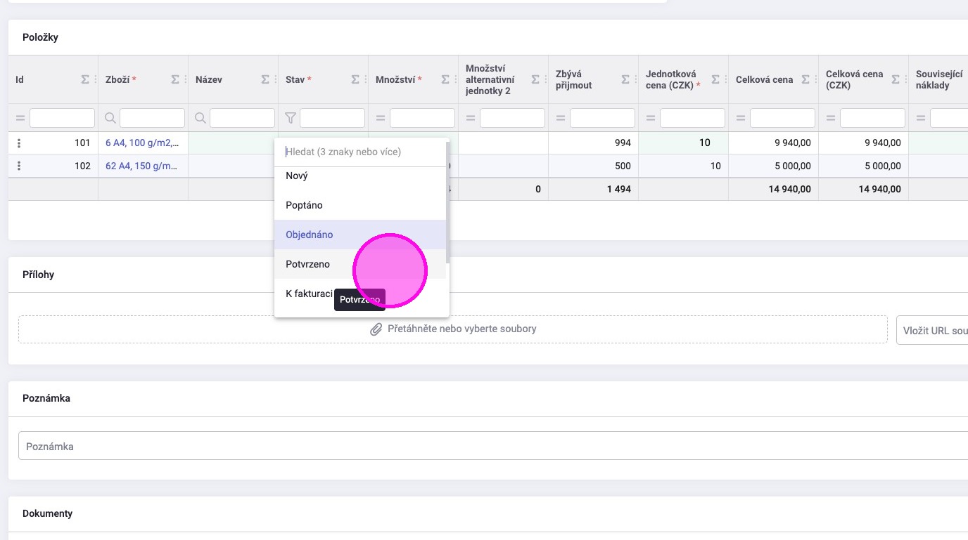Select "Nový" from the status list
Viewport: 968px width, 540px height.
pyautogui.click(x=297, y=176)
